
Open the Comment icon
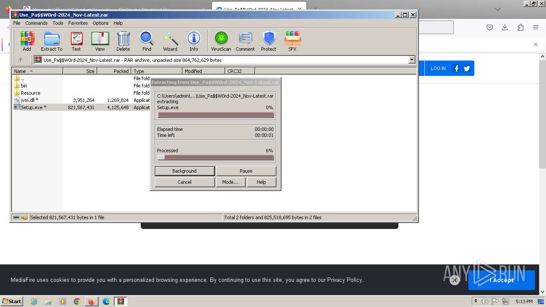point(245,41)
